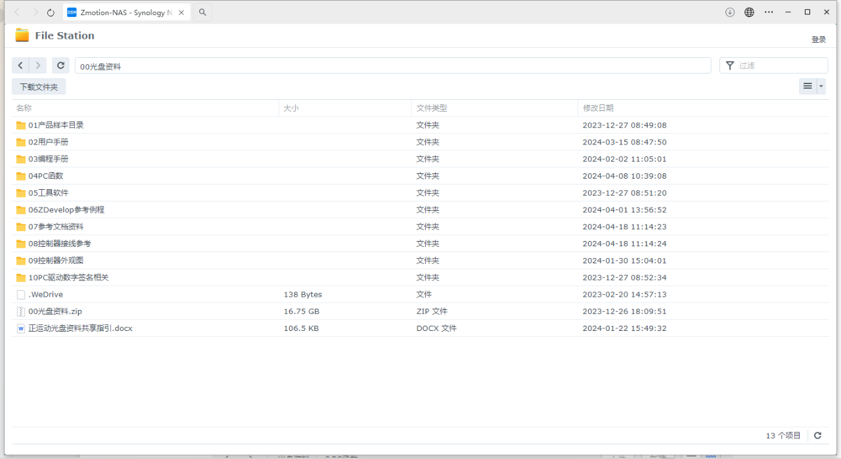This screenshot has height=459, width=841.
Task: Click folder icon of 08控制器接线参考
Action: (x=21, y=244)
